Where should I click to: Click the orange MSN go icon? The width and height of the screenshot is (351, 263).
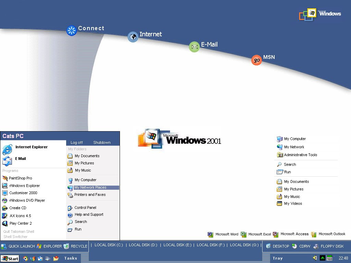tap(256, 60)
